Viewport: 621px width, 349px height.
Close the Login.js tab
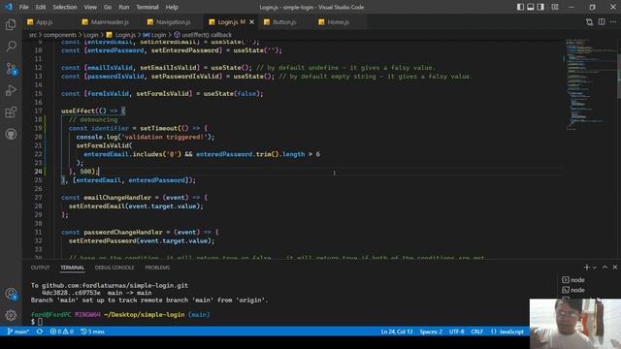tap(251, 22)
